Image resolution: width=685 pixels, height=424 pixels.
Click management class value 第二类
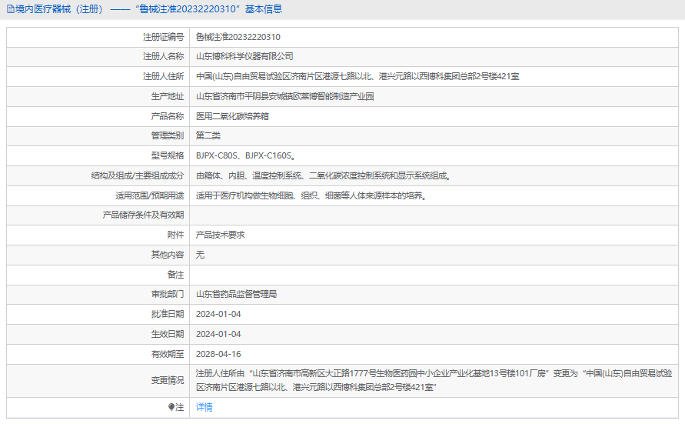pyautogui.click(x=208, y=135)
